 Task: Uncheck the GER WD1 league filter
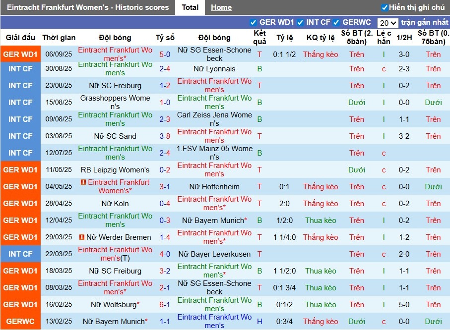point(254,22)
